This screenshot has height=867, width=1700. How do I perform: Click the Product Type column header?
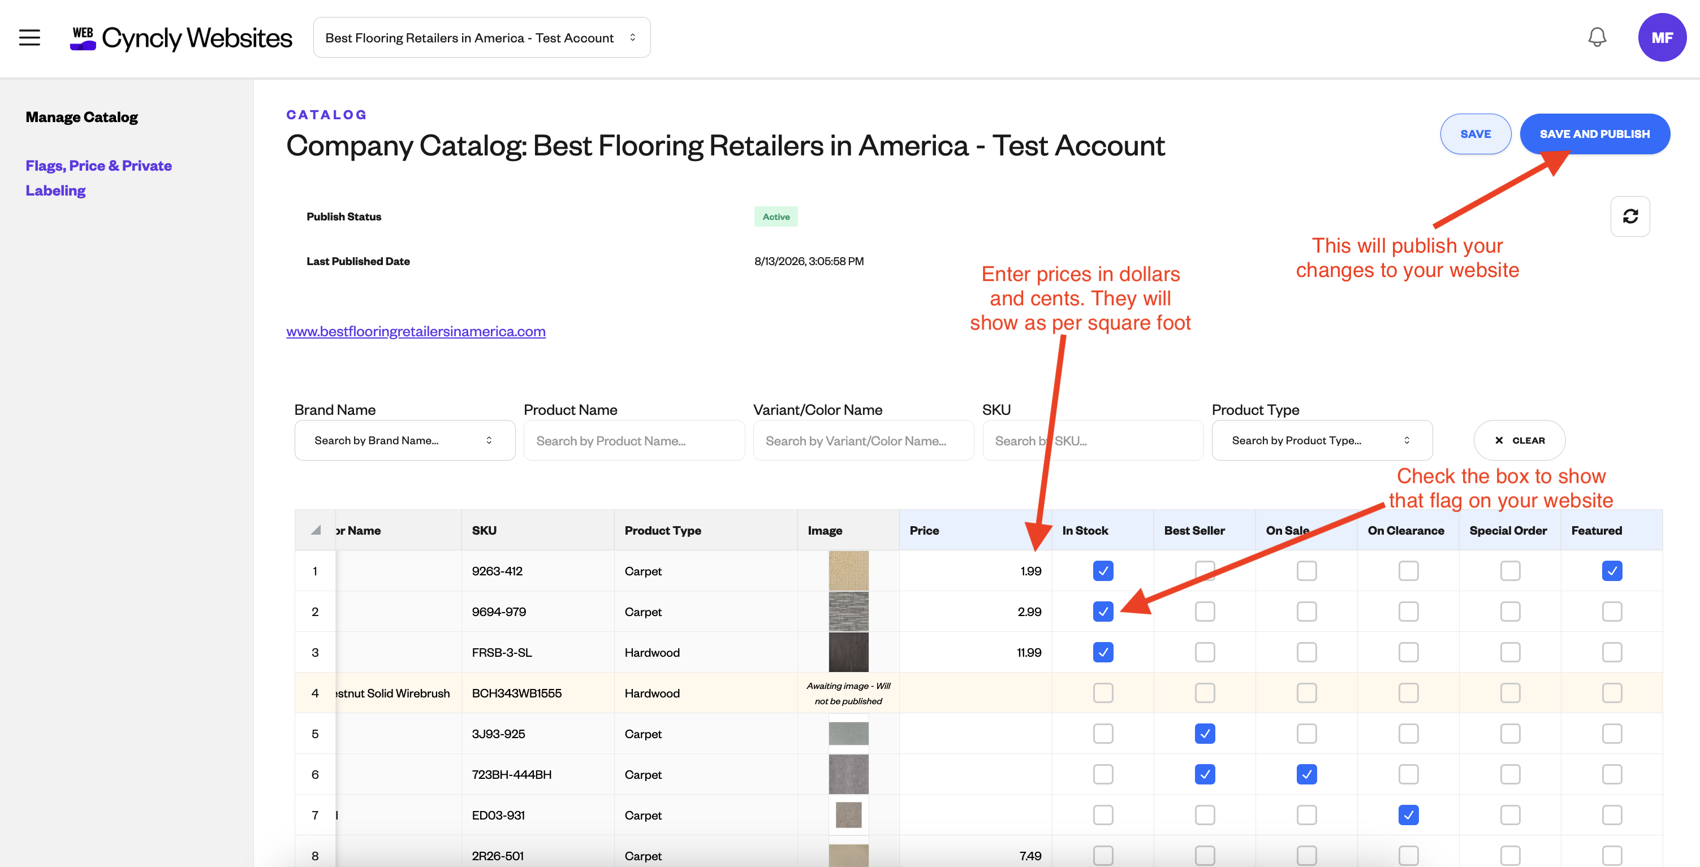pyautogui.click(x=705, y=530)
